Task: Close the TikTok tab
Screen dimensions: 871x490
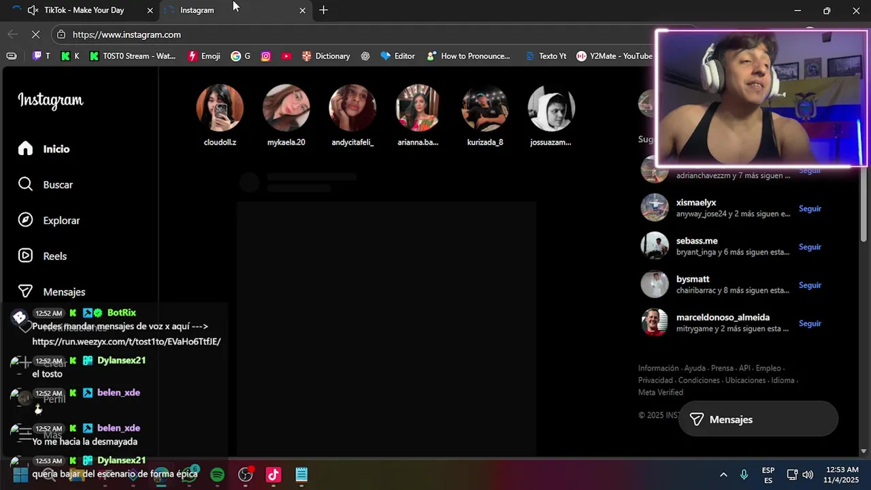Action: click(150, 10)
